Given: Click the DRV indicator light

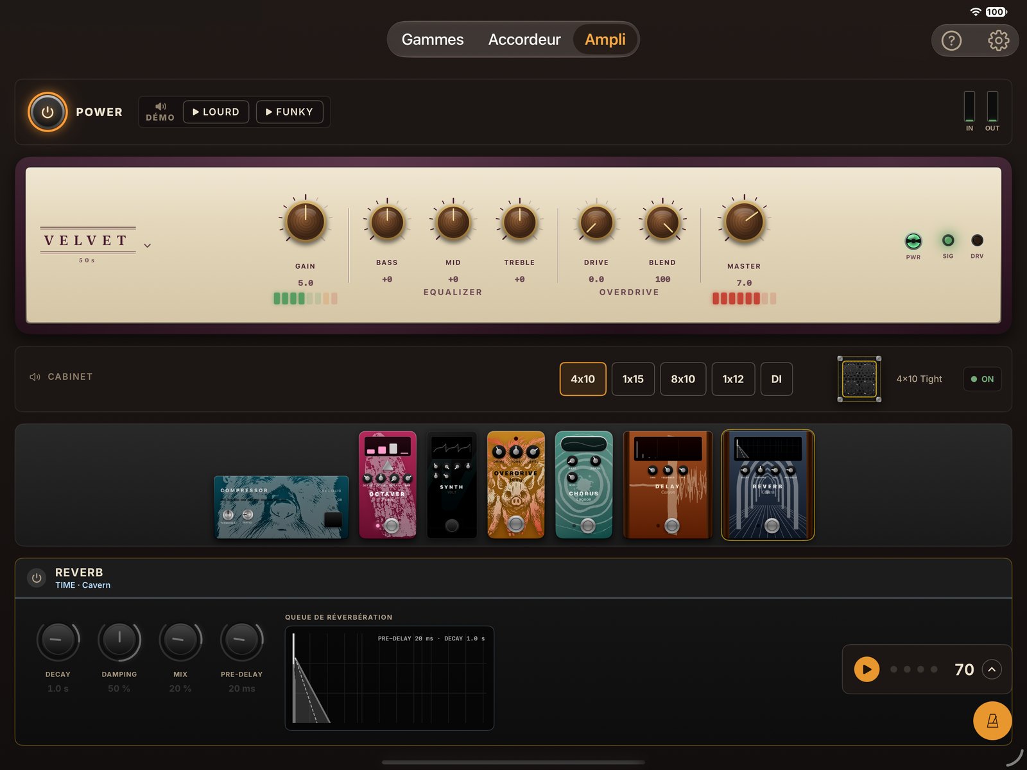Looking at the screenshot, I should pos(977,241).
